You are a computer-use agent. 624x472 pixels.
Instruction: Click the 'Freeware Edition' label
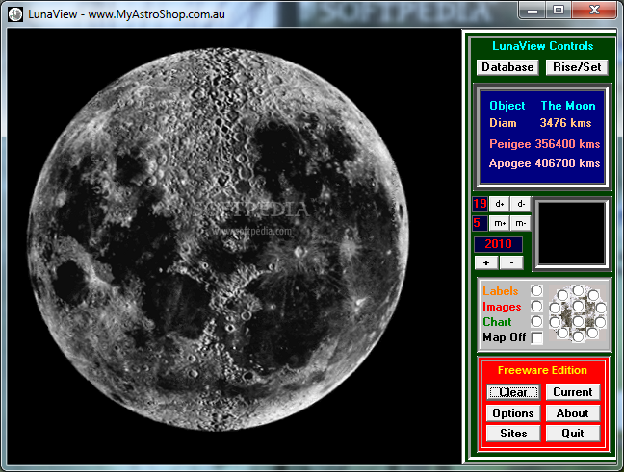coord(542,370)
